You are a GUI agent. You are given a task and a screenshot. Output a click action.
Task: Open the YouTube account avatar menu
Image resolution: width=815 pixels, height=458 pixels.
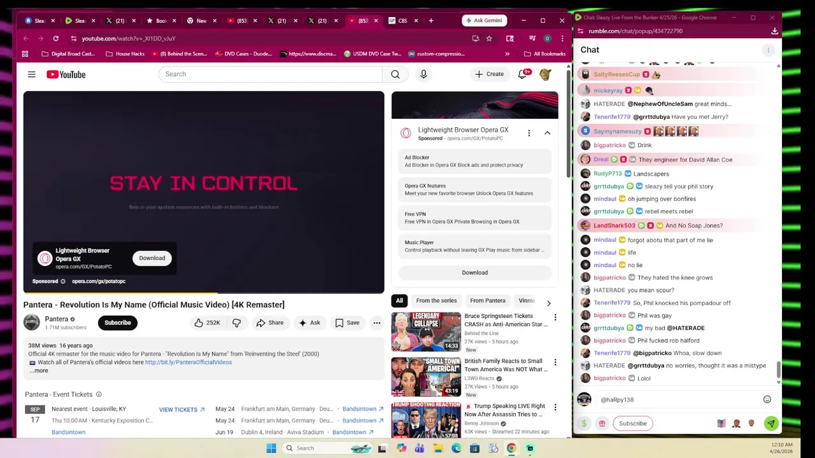[x=546, y=74]
